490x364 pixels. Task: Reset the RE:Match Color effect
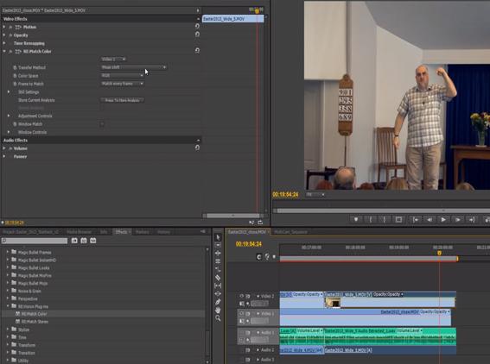[x=197, y=50]
